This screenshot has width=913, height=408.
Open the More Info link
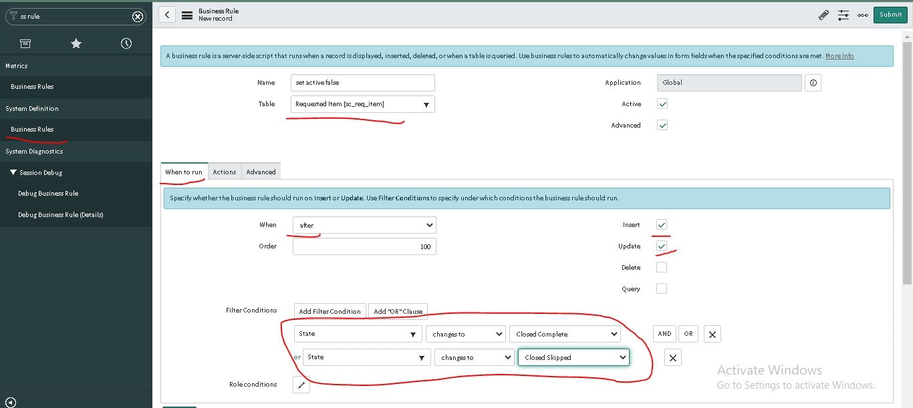[x=839, y=55]
